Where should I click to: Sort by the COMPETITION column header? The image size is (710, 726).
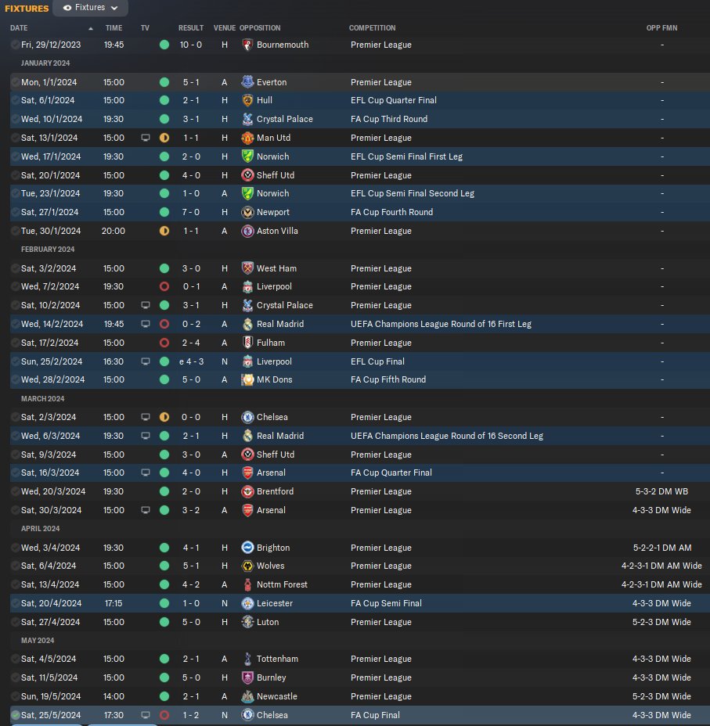pyautogui.click(x=373, y=28)
